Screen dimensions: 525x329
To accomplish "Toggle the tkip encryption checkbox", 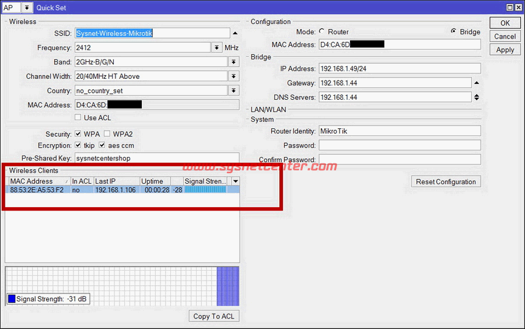I will click(x=78, y=145).
